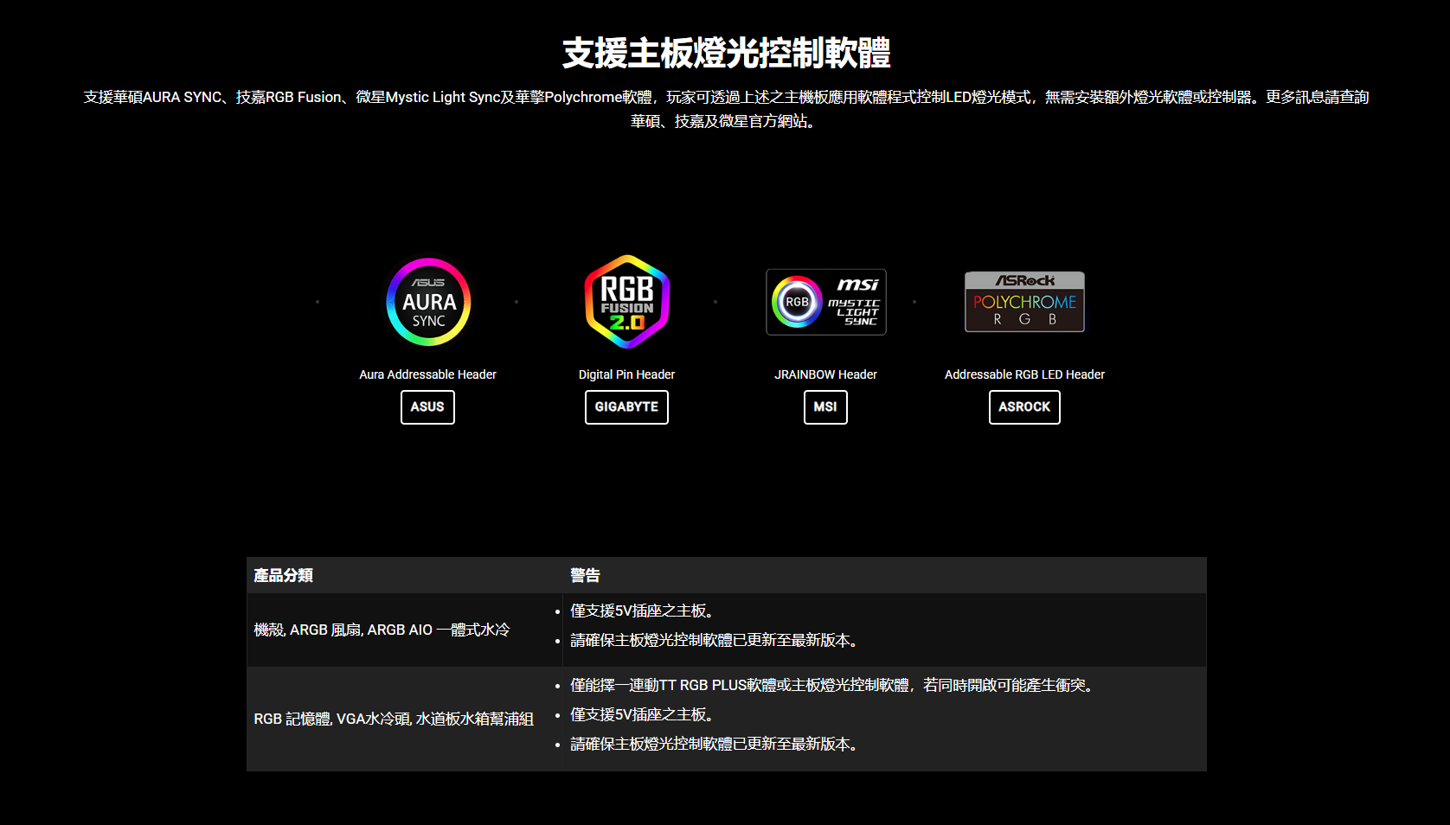
Task: Select the 機殼, ARGB 風扇 table row cell
Action: tap(382, 630)
